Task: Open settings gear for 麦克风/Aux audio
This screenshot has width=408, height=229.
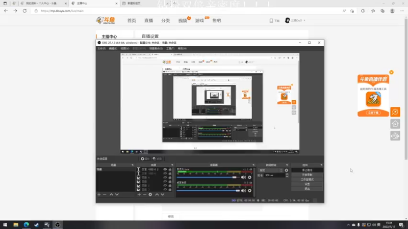Action: click(x=249, y=177)
